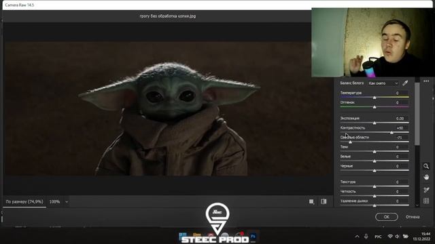Click the microphone icon in system tray

[x=366, y=237]
